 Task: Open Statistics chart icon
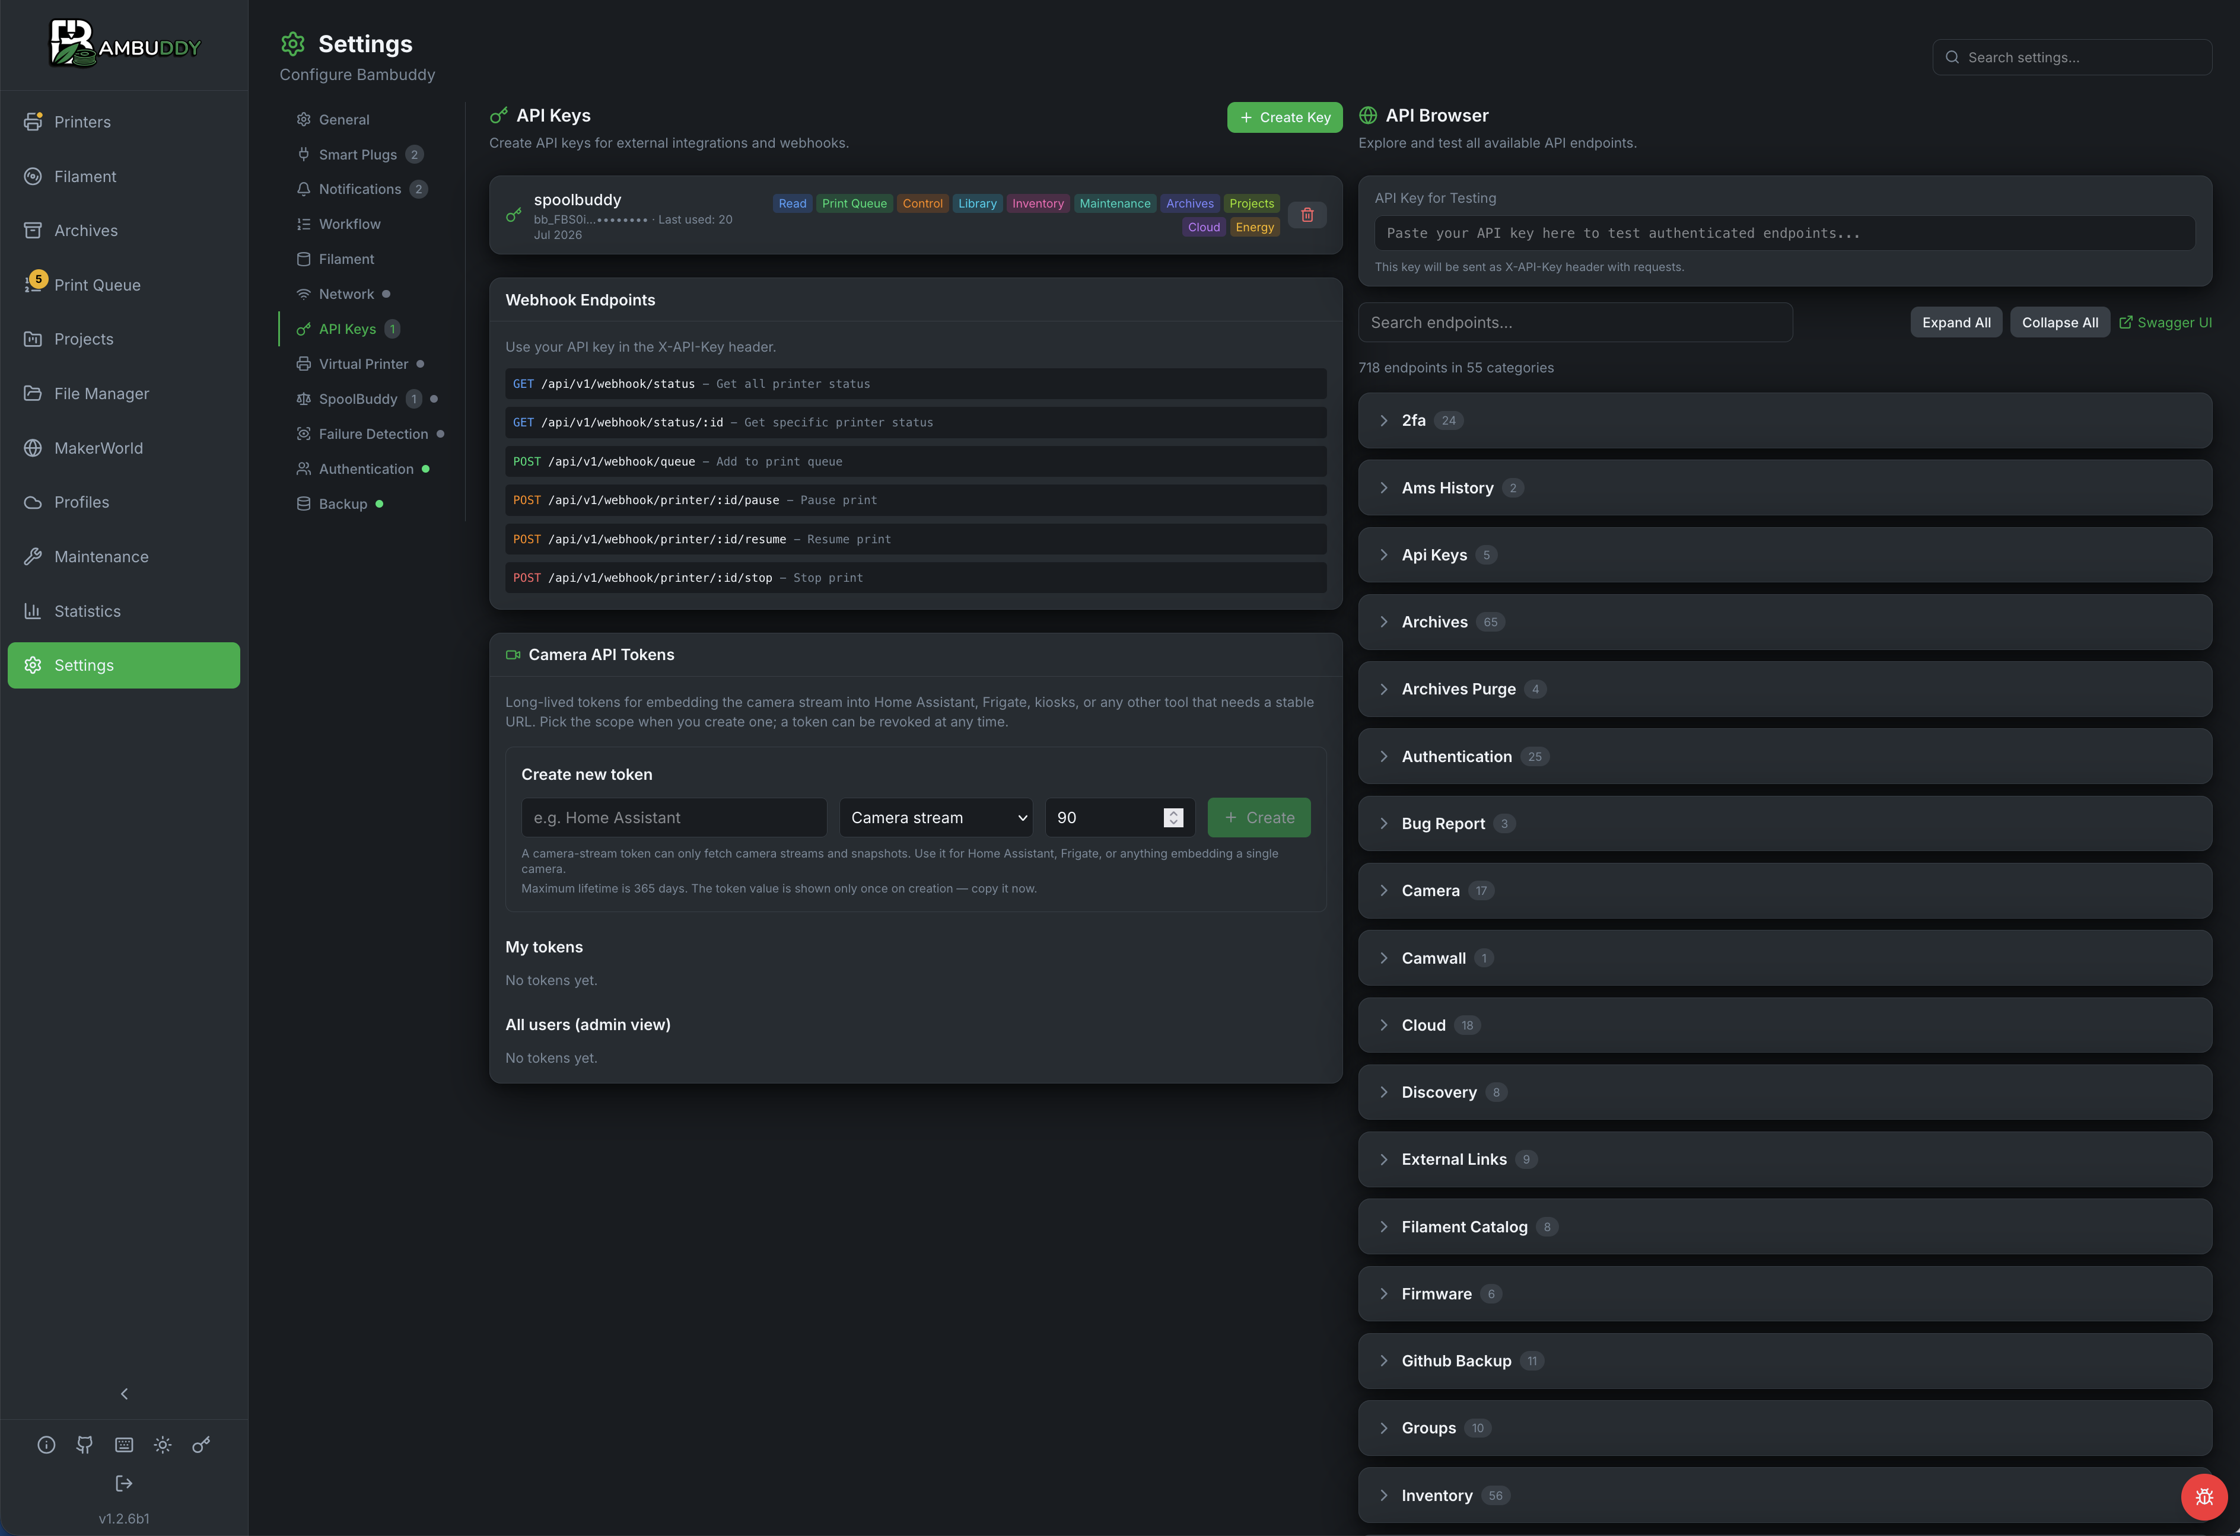point(33,611)
